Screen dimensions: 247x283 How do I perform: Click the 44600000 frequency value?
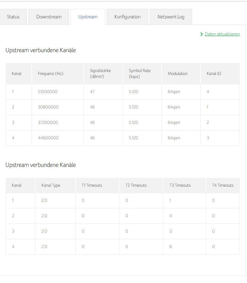(x=48, y=138)
